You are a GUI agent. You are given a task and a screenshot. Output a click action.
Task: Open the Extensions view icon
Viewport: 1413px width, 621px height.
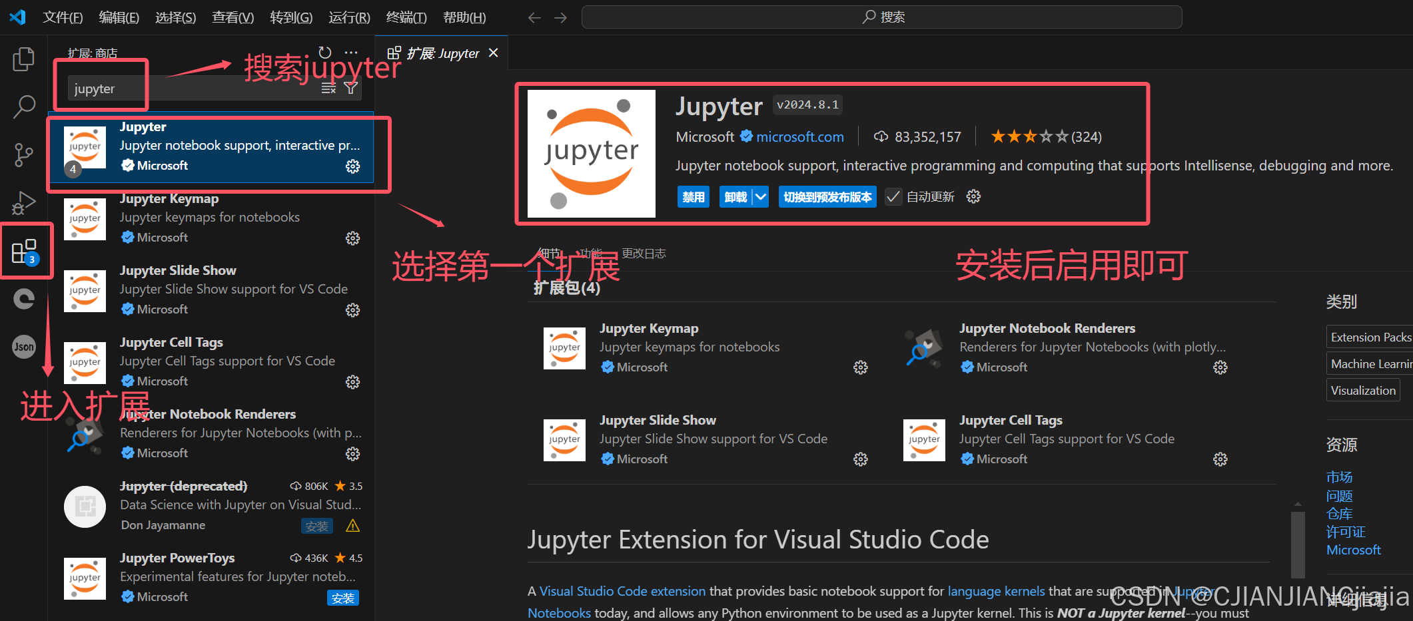click(25, 252)
